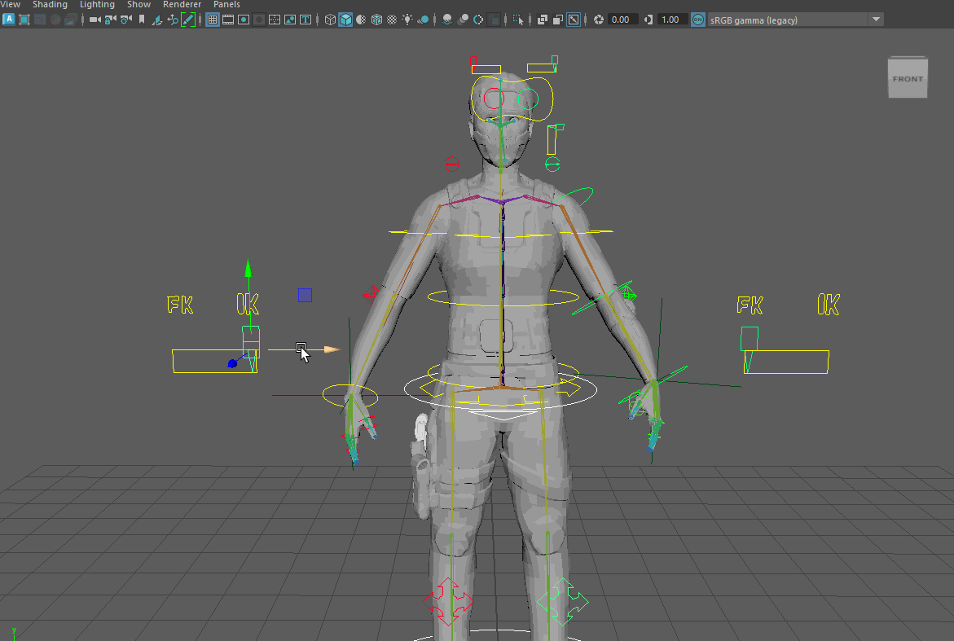
Task: Open the Renderer menu
Action: 182,5
